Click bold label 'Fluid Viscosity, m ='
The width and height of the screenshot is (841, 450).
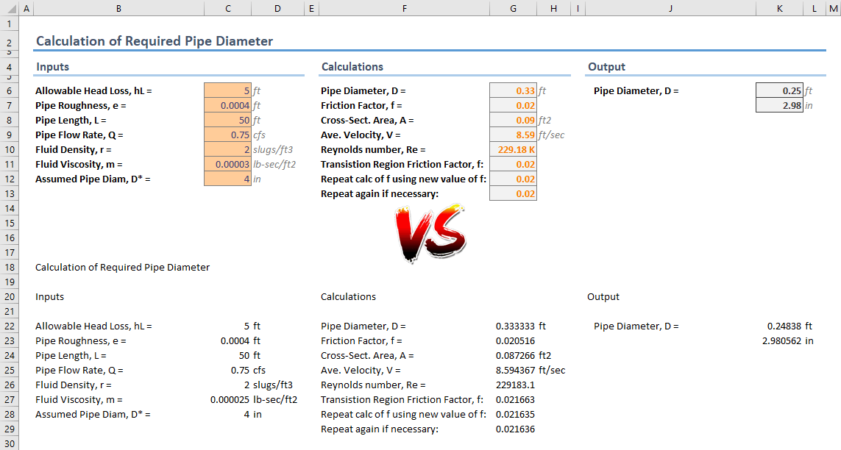[79, 165]
